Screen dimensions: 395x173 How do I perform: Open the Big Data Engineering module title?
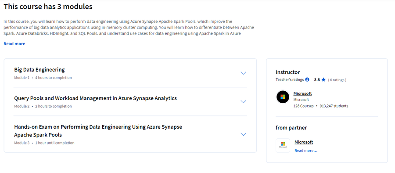[x=39, y=70]
